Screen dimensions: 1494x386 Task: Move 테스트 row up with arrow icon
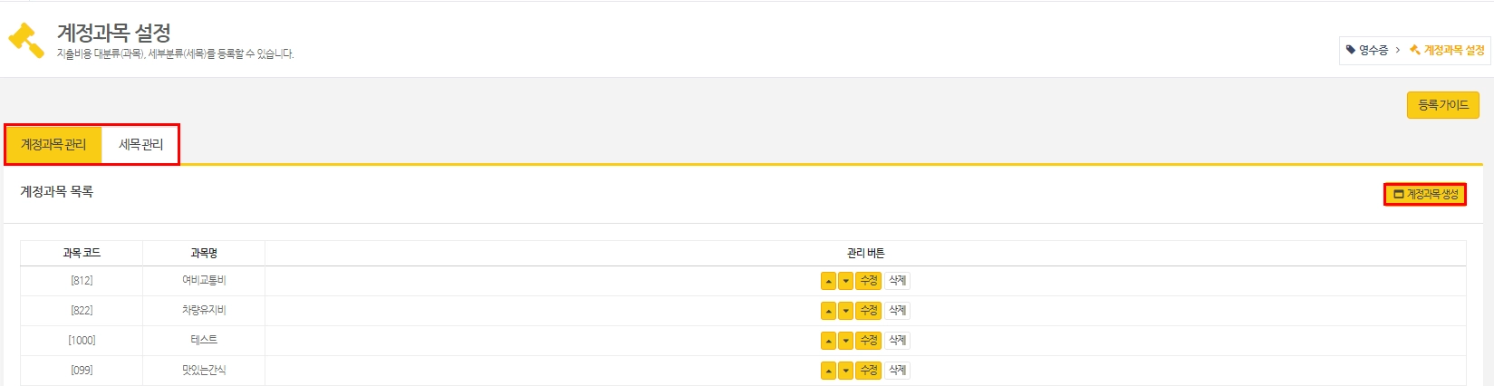click(828, 341)
